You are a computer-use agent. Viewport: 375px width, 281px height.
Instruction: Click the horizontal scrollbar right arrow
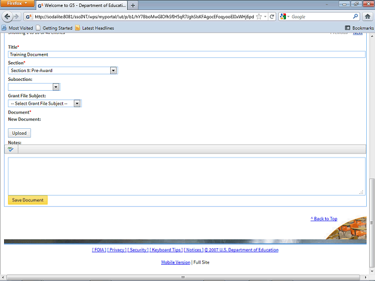366,277
